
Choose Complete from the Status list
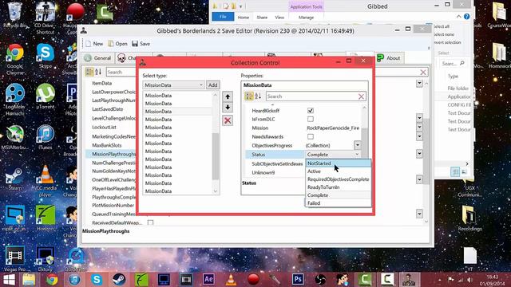[x=339, y=195]
